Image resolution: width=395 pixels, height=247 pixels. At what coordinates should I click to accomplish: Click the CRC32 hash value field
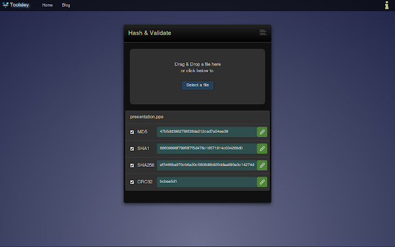[x=207, y=182]
